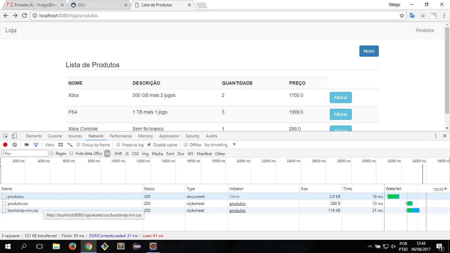
Task: Click the browser forward arrow
Action: click(x=15, y=15)
